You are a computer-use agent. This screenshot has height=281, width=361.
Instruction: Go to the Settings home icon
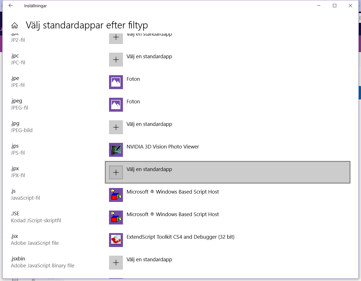pos(14,25)
